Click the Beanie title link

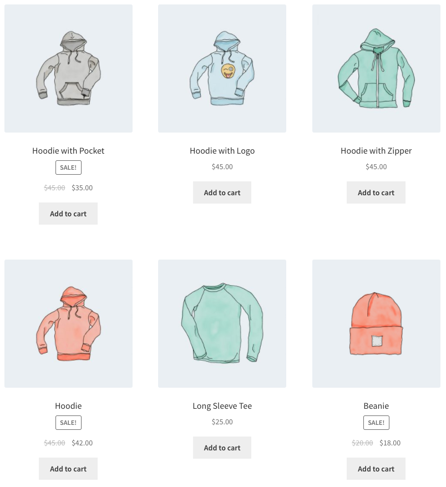click(x=376, y=406)
